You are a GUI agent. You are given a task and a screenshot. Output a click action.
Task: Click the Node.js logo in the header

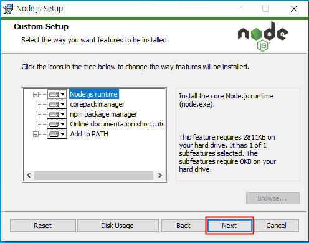tap(263, 37)
